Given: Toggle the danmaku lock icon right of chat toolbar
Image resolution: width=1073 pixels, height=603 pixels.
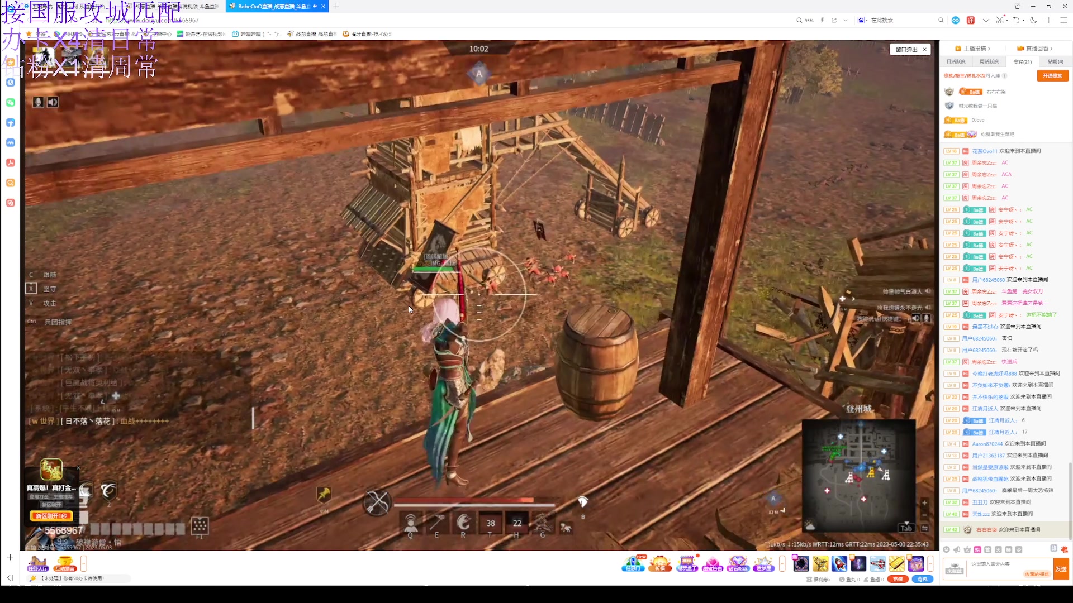Looking at the screenshot, I should [x=1064, y=549].
